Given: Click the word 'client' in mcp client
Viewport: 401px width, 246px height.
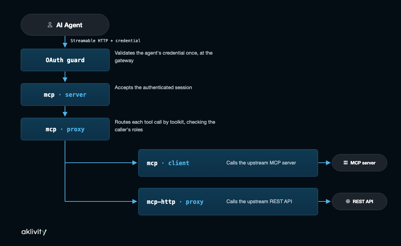Looking at the screenshot, I should click(179, 163).
